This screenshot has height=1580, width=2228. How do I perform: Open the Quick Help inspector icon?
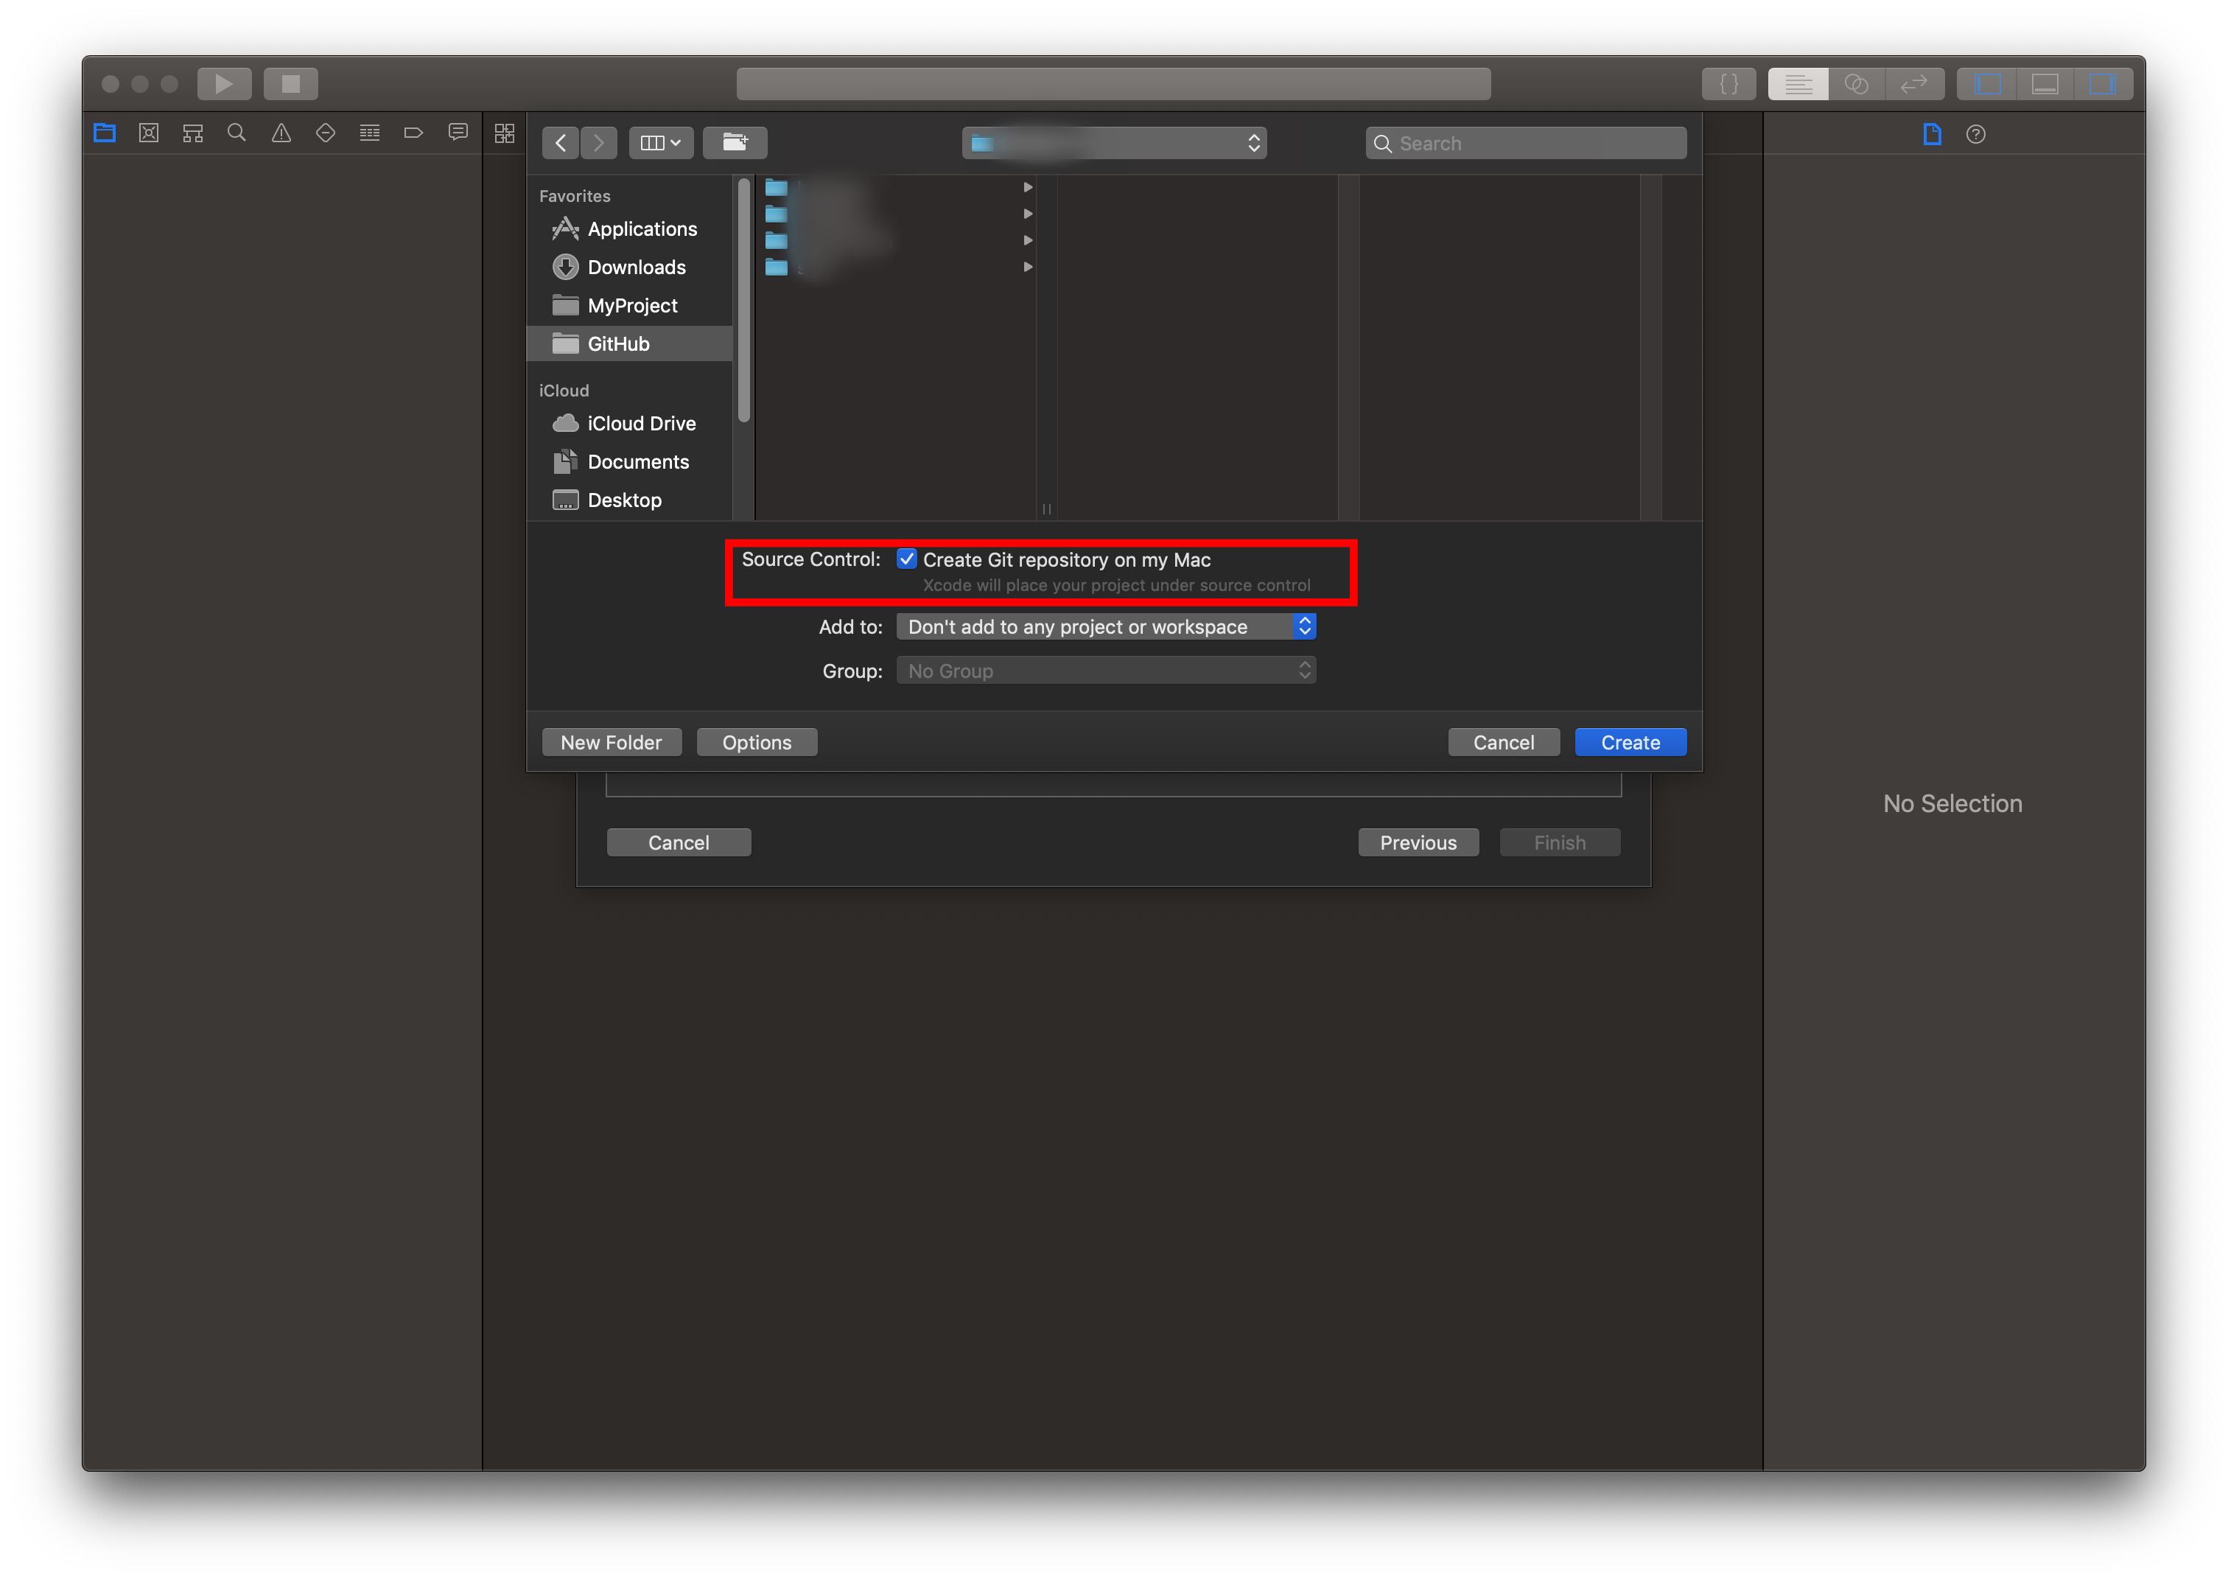click(x=1975, y=134)
